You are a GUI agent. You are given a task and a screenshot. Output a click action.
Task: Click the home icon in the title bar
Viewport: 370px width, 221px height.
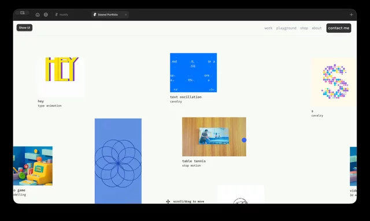38,14
